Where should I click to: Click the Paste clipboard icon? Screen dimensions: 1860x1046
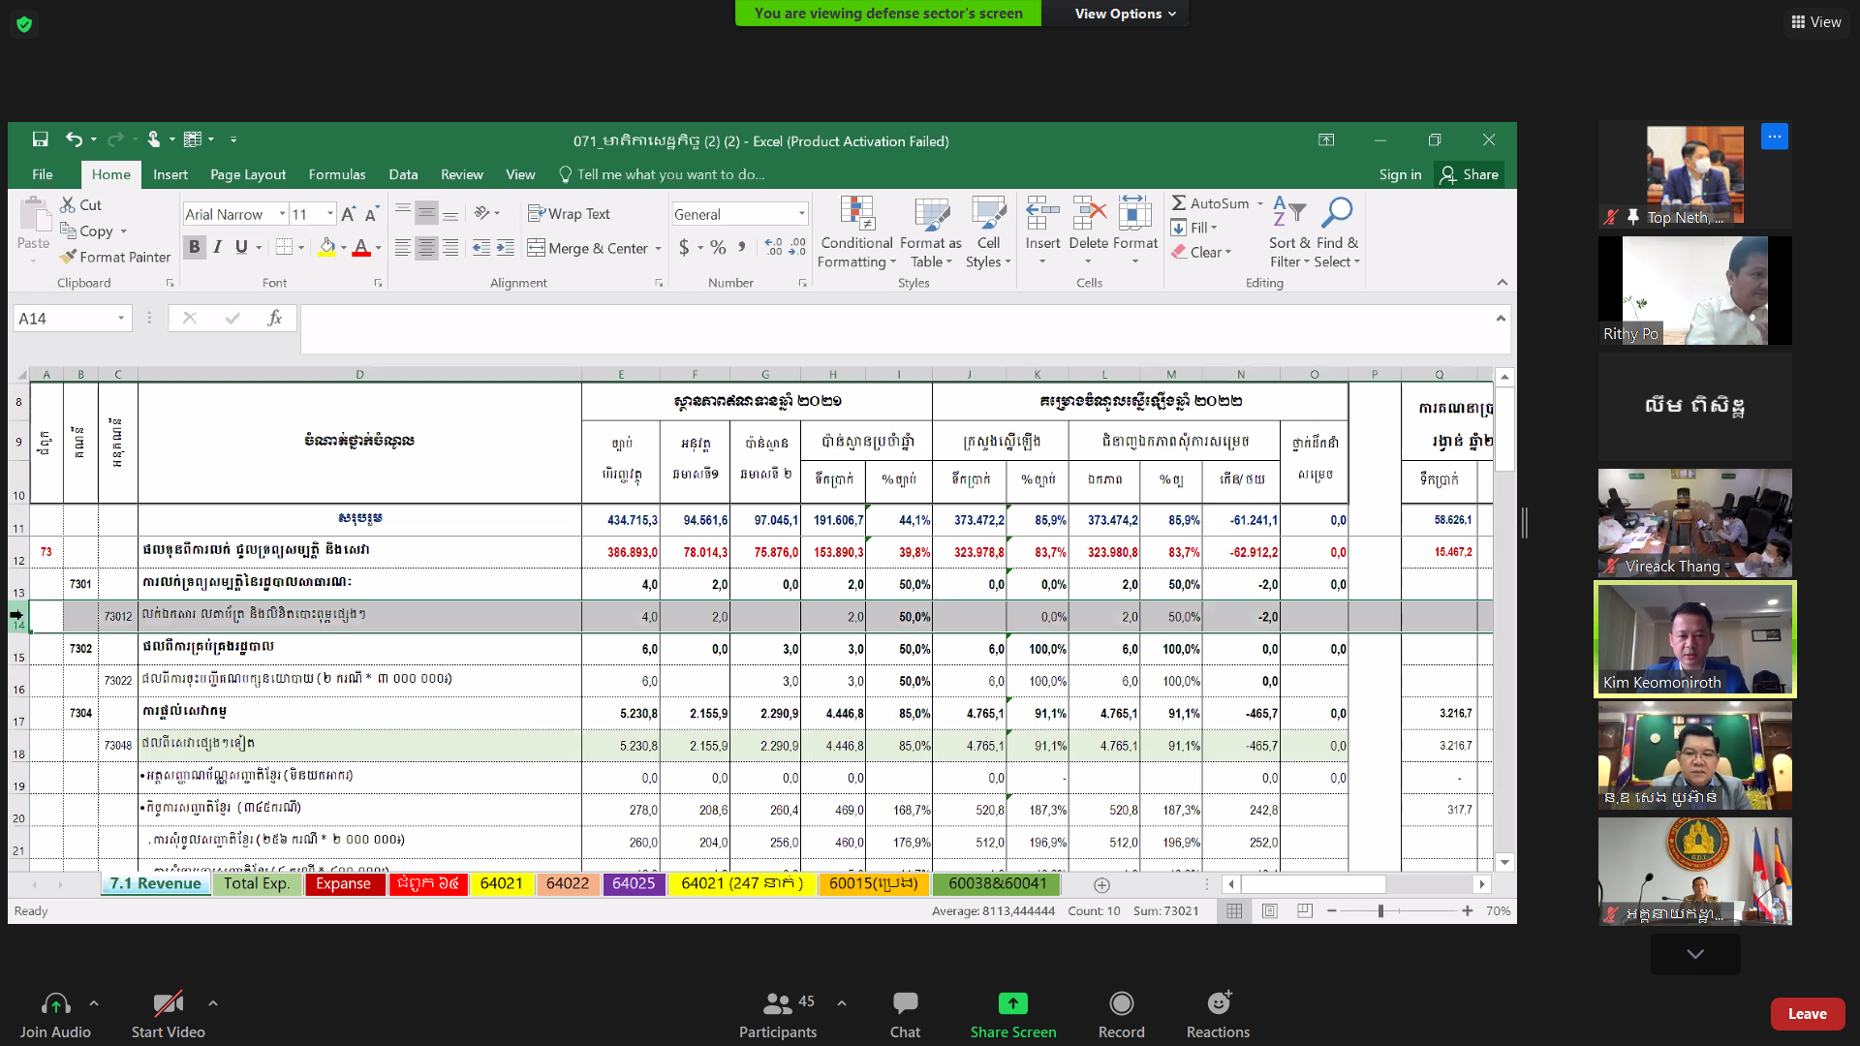[x=34, y=214]
